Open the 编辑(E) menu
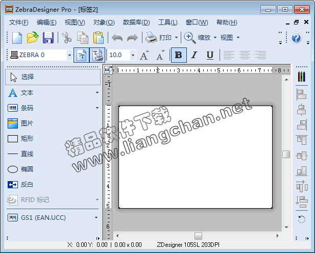The width and height of the screenshot is (315, 253). pyautogui.click(x=46, y=22)
